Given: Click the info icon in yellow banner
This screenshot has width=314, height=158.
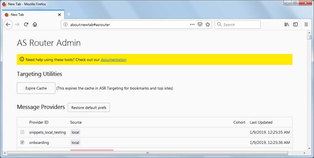Looking at the screenshot, I should coord(22,59).
